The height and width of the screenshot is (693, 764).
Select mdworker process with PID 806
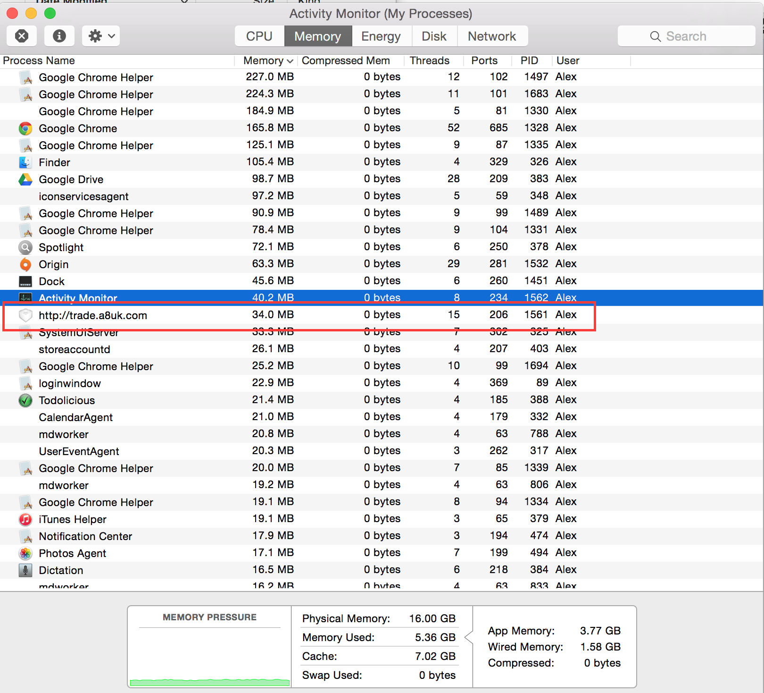[64, 485]
